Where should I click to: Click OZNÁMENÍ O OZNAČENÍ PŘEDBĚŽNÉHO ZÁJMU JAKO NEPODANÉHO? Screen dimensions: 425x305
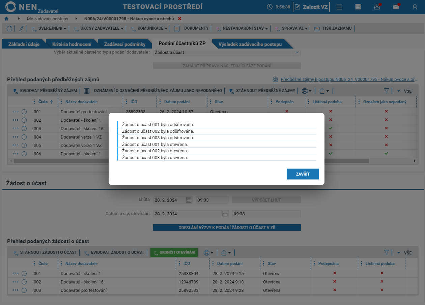coord(153,91)
